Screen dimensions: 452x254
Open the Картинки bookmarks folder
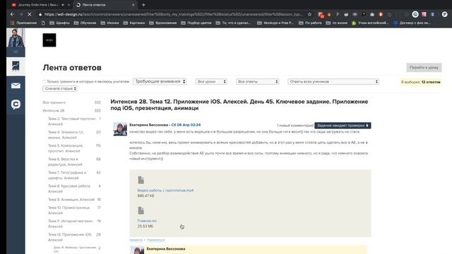pyautogui.click(x=134, y=23)
